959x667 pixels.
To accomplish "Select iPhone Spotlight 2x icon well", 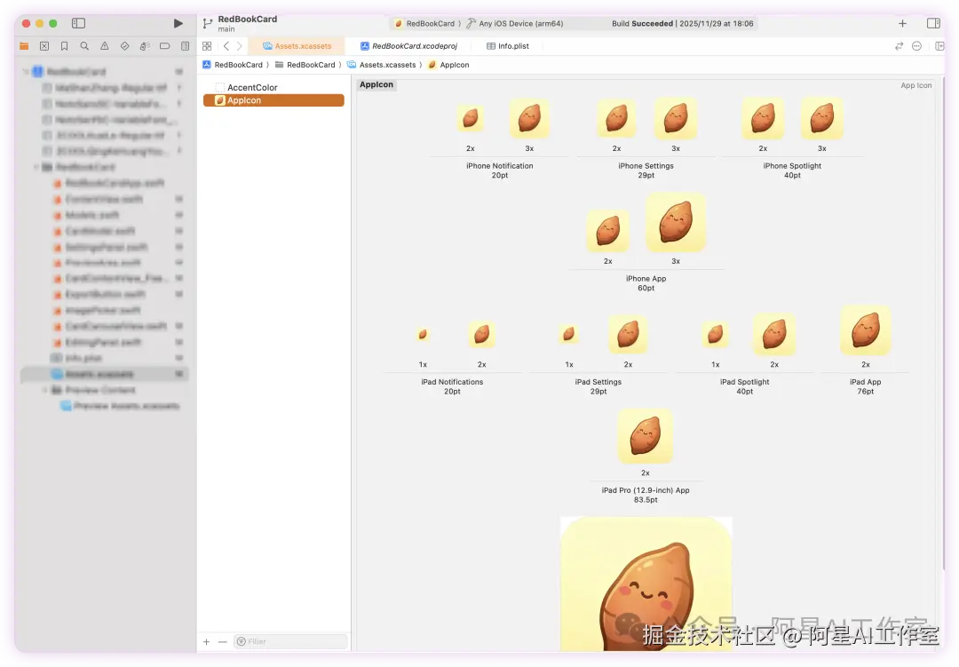I will coord(764,118).
